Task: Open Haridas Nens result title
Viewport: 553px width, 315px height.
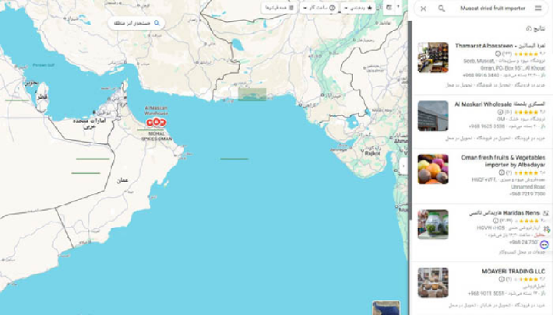Action: pyautogui.click(x=505, y=213)
